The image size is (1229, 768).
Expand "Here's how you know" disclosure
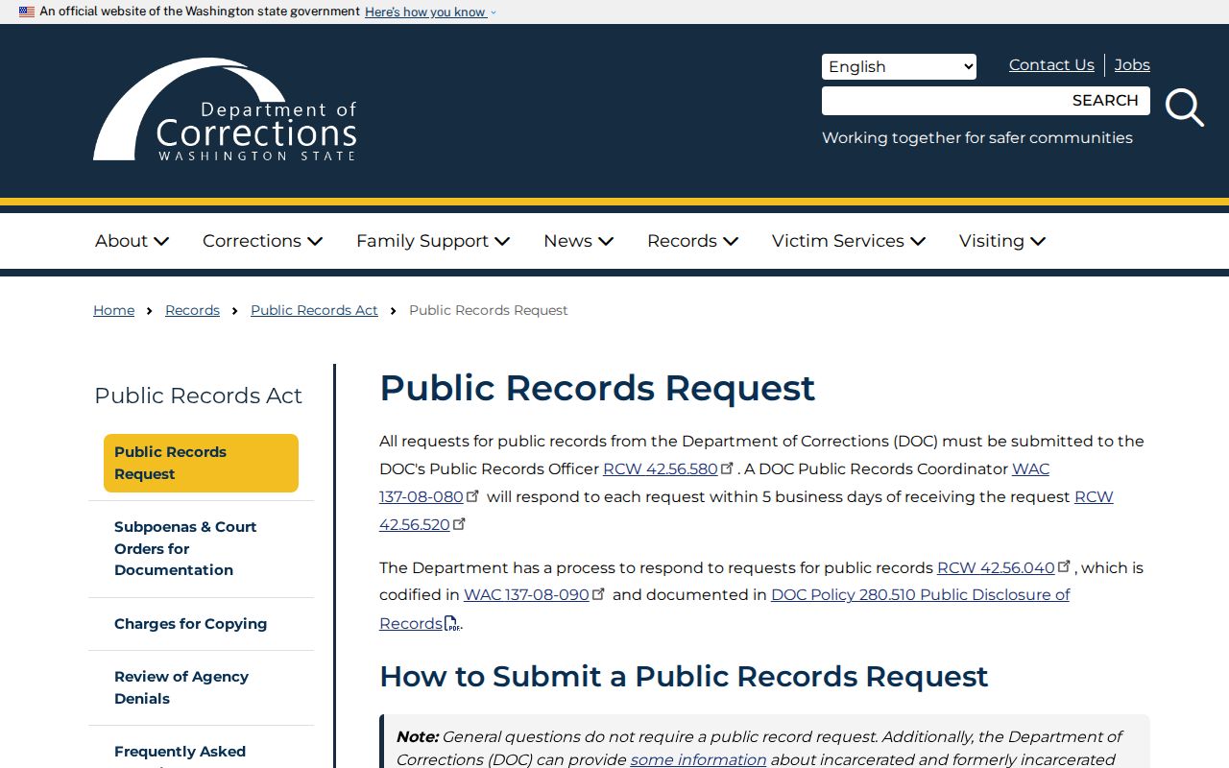[x=430, y=12]
